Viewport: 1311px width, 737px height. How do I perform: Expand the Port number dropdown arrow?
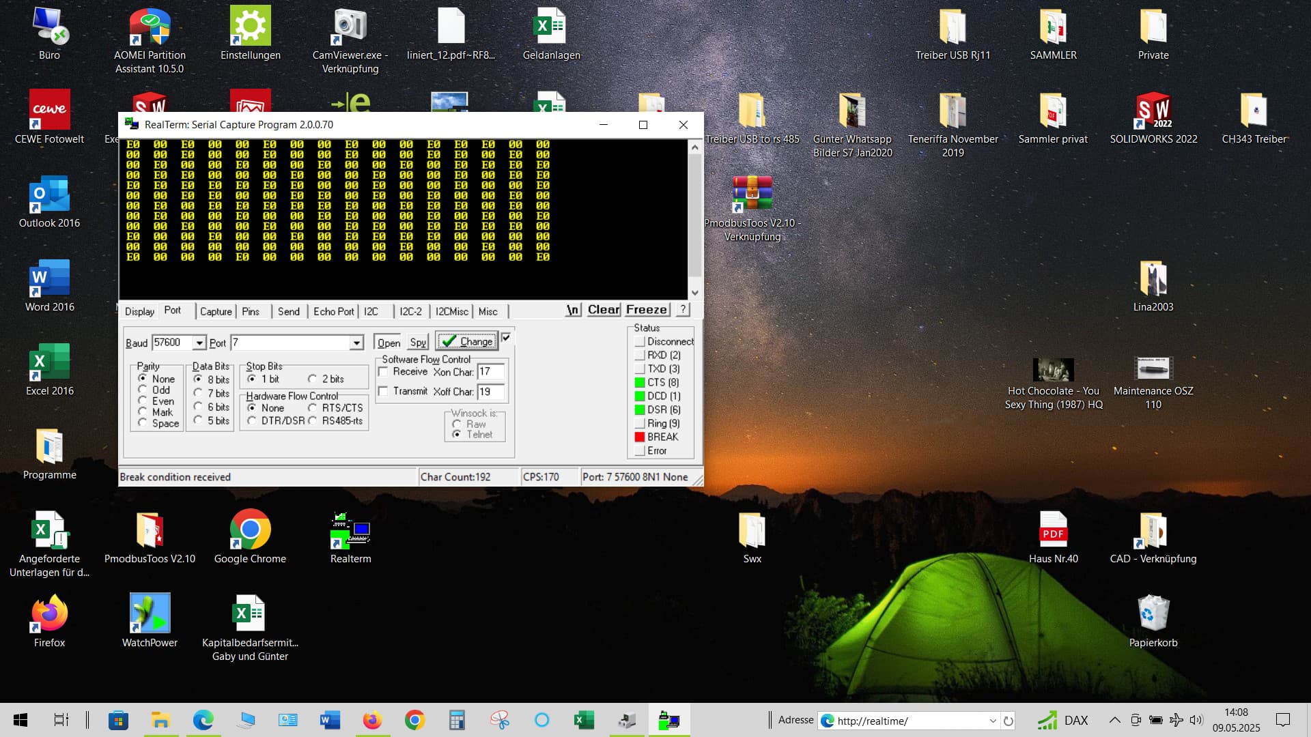click(x=356, y=343)
